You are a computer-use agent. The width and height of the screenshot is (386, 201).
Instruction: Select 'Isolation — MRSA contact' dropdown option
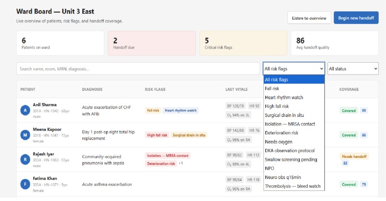click(294, 124)
